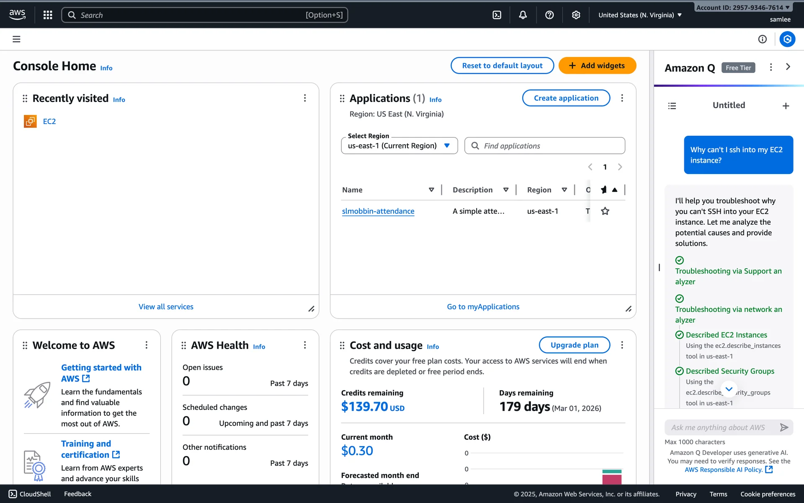
Task: Open the notifications bell
Action: (x=523, y=15)
